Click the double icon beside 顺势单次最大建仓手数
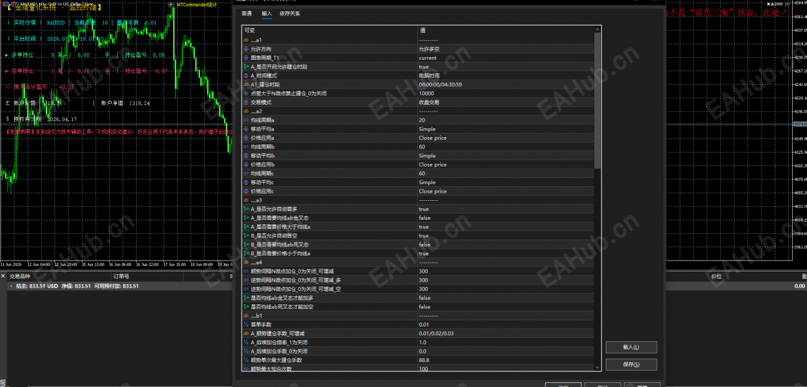 (246, 360)
